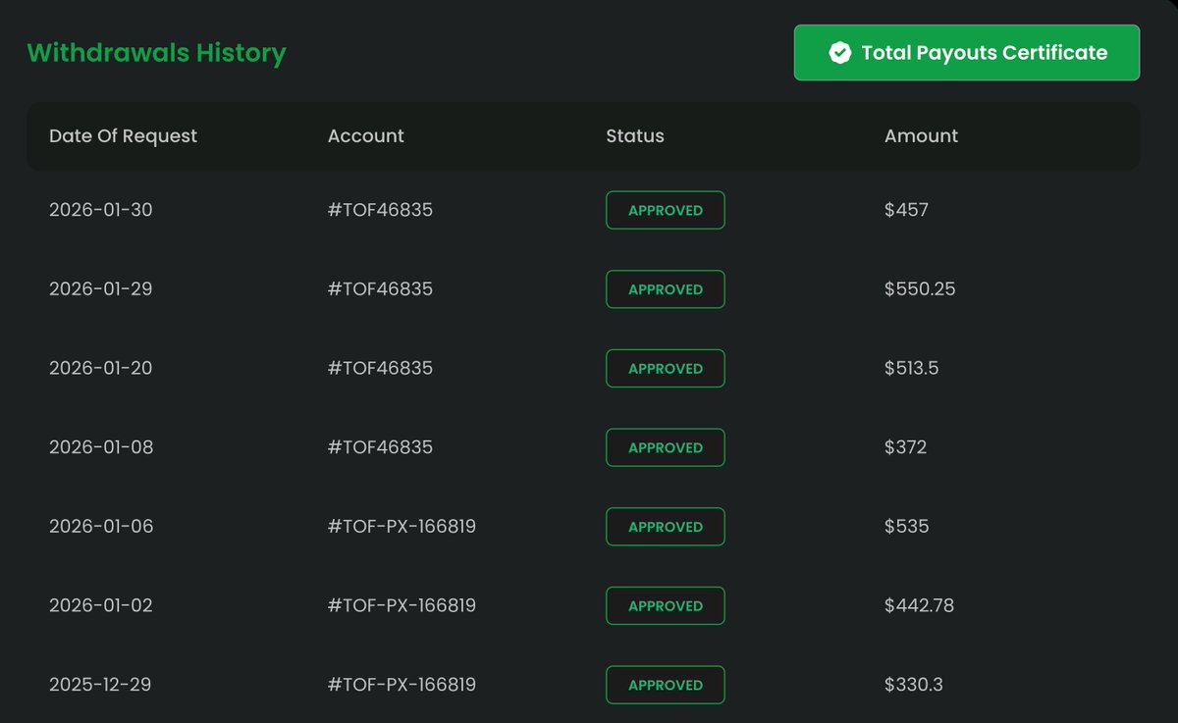Select the Withdrawals History heading

coord(156,53)
